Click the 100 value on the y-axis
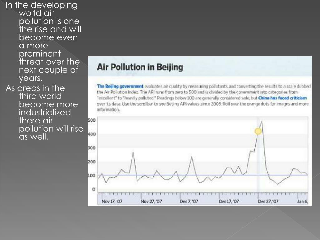Image resolution: width=320 pixels, height=240 pixels. [x=92, y=176]
